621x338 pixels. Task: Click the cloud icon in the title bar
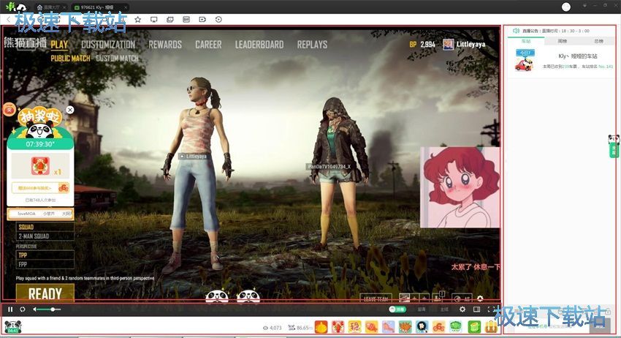click(21, 7)
